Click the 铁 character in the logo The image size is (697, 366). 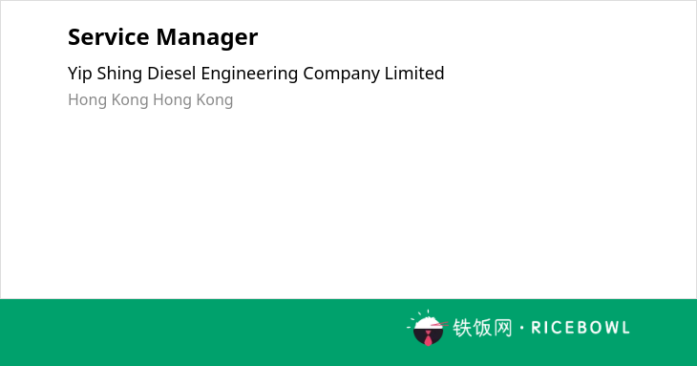pos(462,328)
